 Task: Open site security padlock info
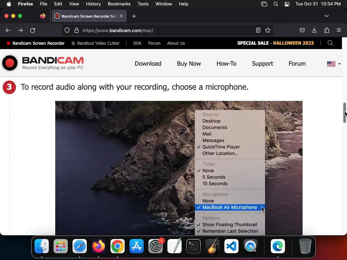[77, 30]
